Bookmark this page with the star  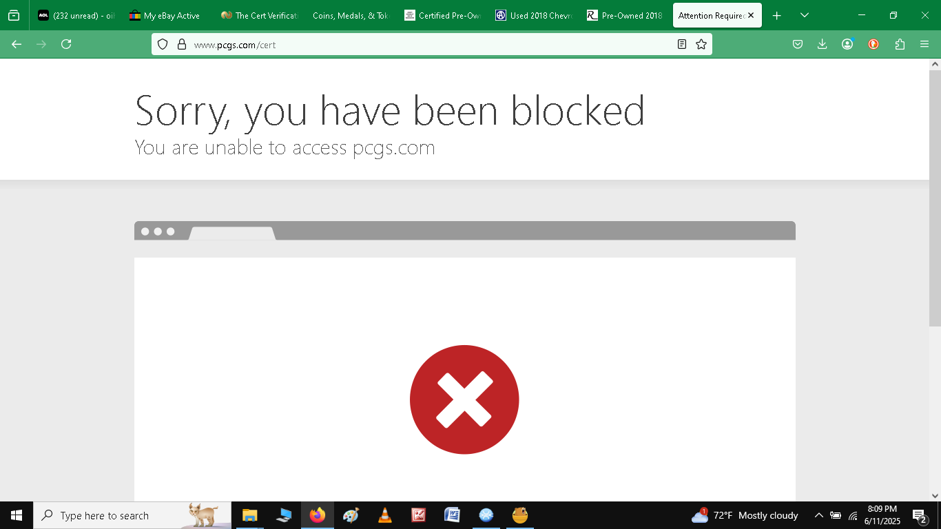701,44
